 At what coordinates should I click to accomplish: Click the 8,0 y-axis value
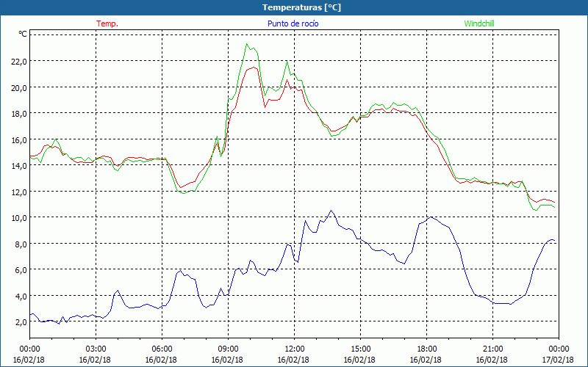point(21,244)
